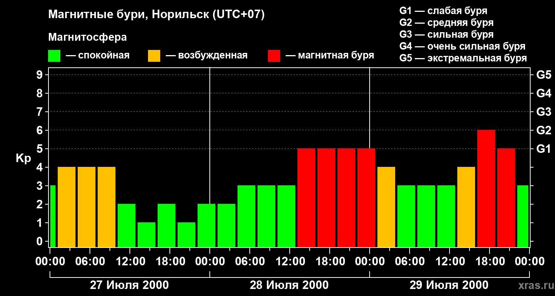
Task: Click the G3 label on the right axis
Action: (x=544, y=112)
